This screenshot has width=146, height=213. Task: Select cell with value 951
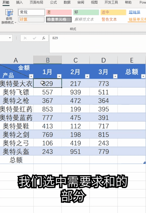[x=76, y=151]
